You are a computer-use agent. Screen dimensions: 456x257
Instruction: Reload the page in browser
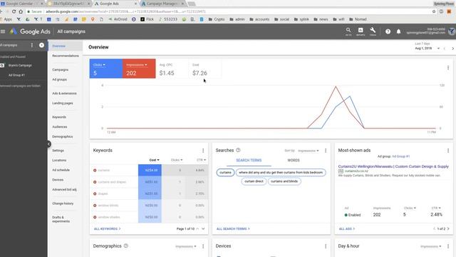14,11
